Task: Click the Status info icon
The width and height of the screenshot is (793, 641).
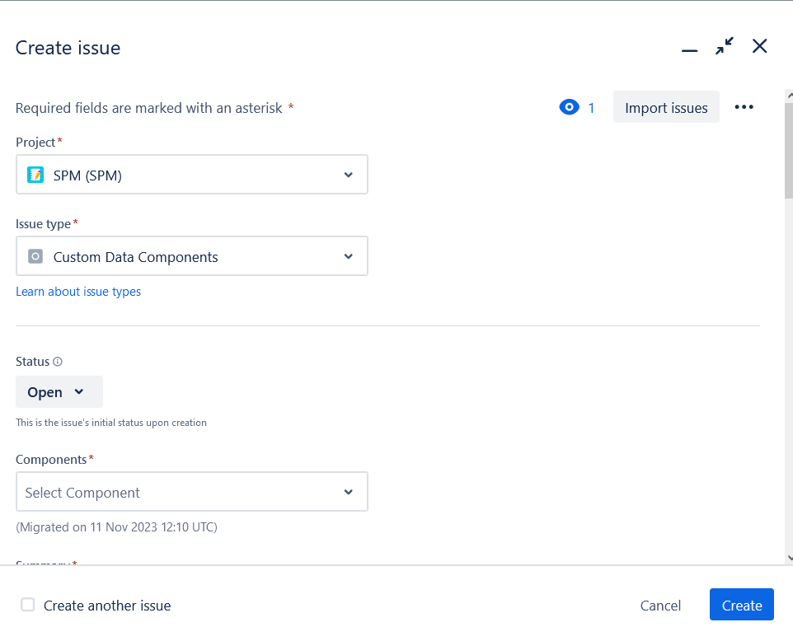Action: point(58,362)
